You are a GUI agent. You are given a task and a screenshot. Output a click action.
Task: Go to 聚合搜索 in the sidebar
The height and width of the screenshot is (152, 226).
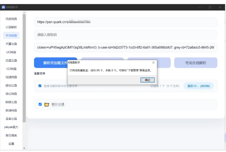coord(11,135)
